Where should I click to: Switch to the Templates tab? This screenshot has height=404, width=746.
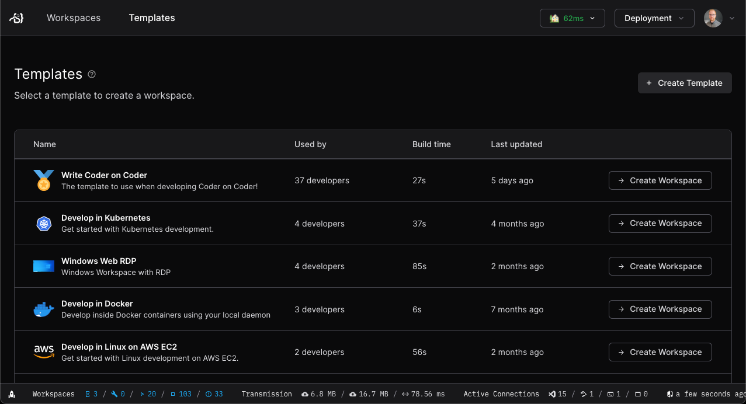click(151, 18)
